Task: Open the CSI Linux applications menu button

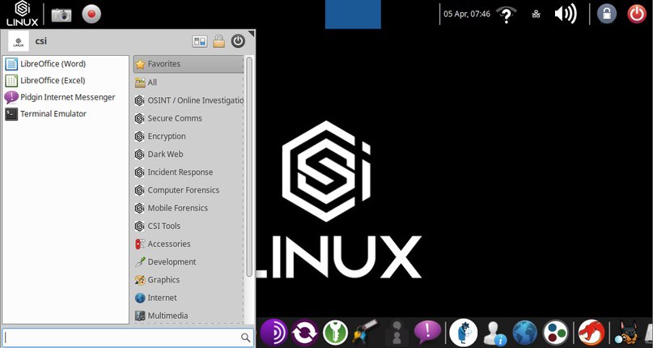Action: point(22,13)
